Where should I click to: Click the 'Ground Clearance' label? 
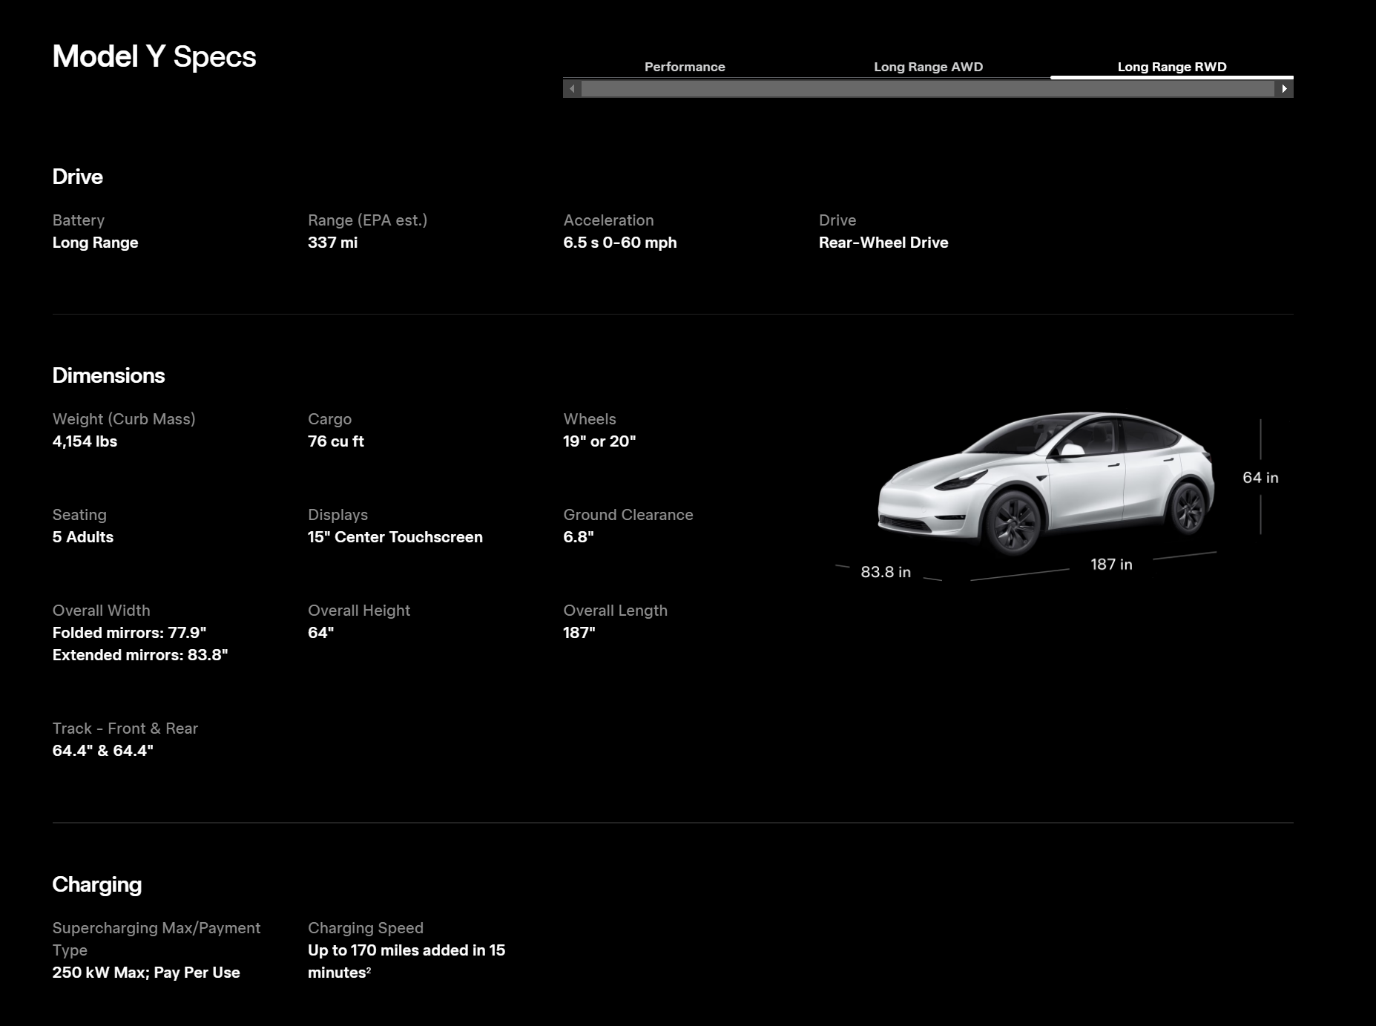(628, 515)
